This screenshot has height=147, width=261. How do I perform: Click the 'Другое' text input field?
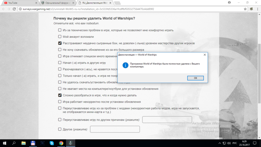pos(115,129)
